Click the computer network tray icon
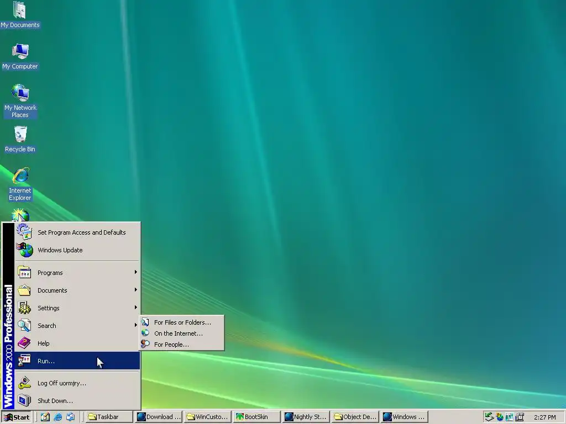 coord(520,417)
